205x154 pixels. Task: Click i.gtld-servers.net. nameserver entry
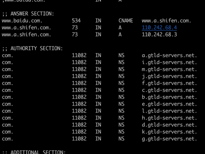169,62
